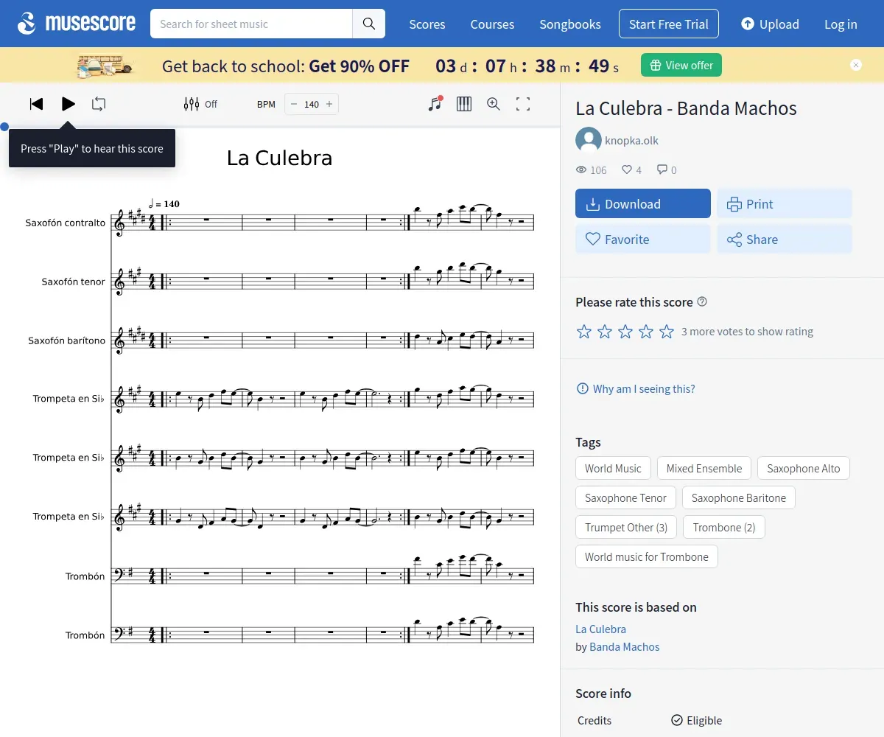Image resolution: width=884 pixels, height=737 pixels.
Task: Click the Print button
Action: (785, 203)
